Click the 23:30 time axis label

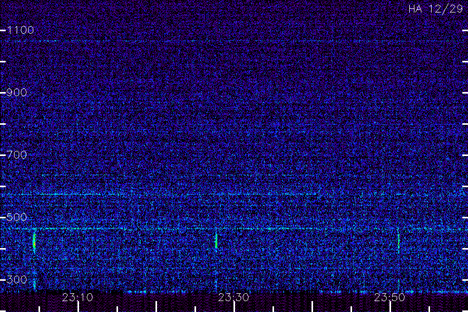(233, 297)
